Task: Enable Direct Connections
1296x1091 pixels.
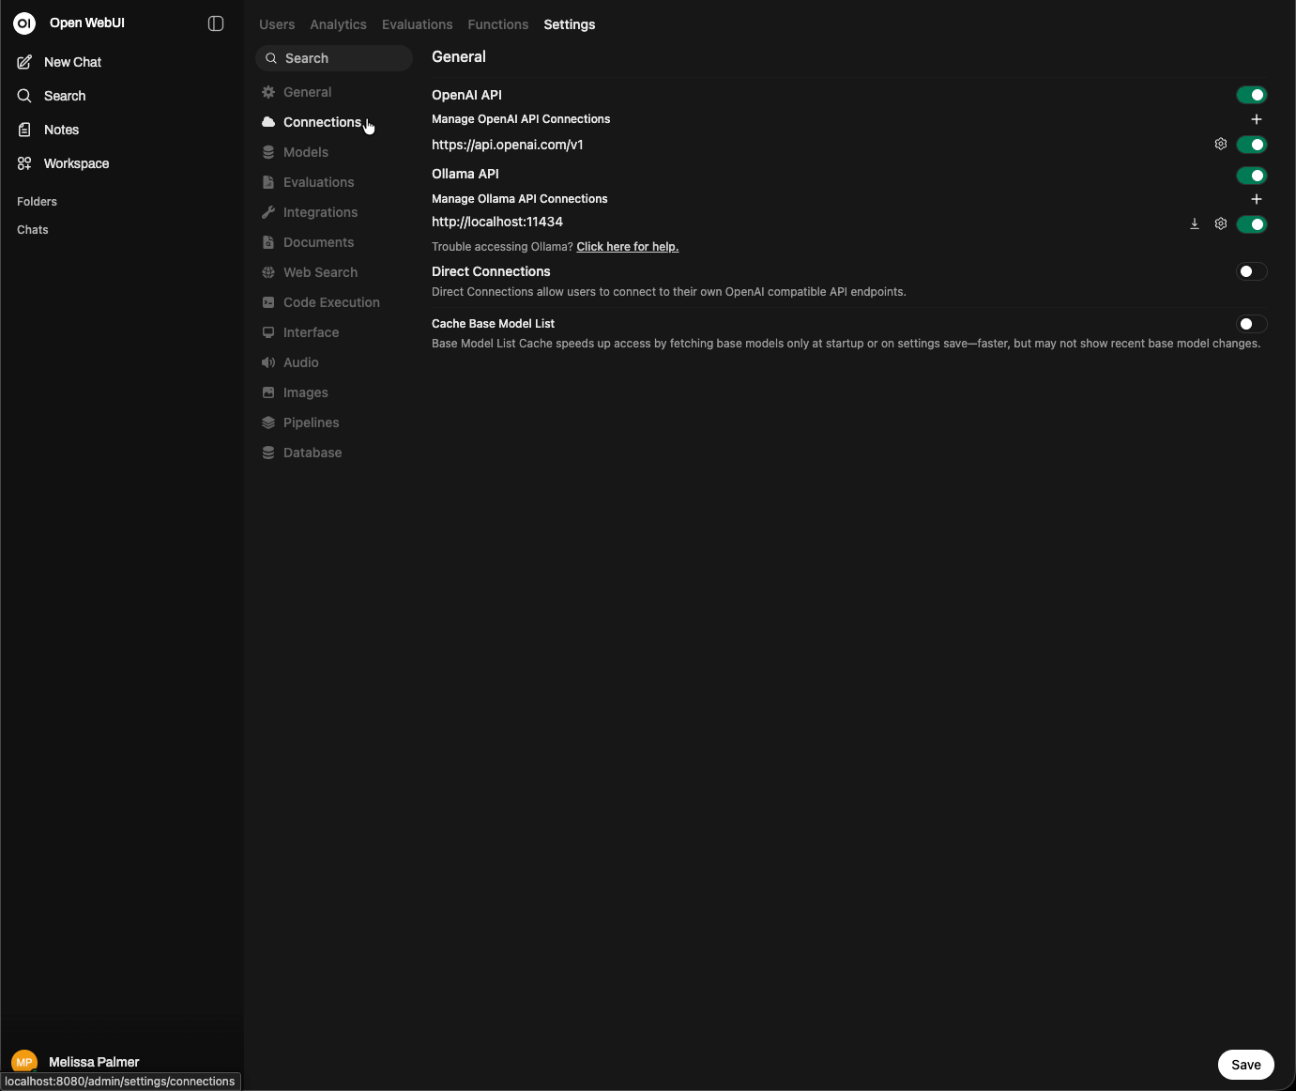Action: [x=1249, y=271]
